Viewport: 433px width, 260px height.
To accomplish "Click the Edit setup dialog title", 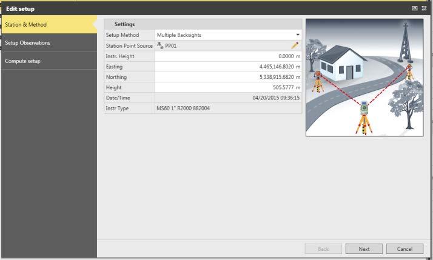I will 20,9.
